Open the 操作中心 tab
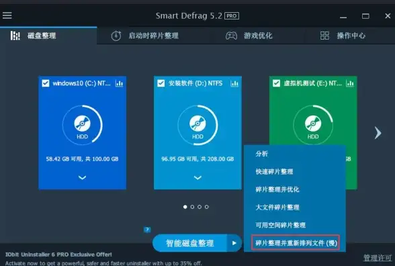Screen dimensions: 395x266 point(343,36)
